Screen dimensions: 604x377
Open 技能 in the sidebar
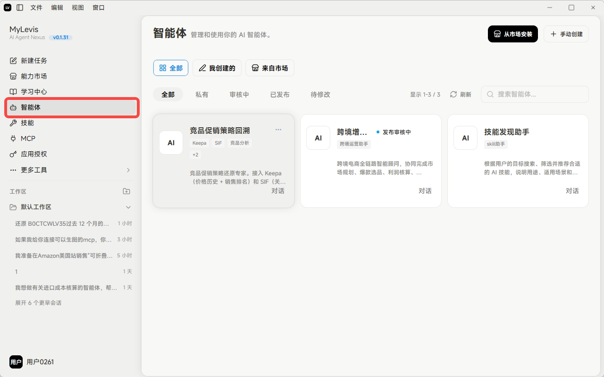click(71, 123)
